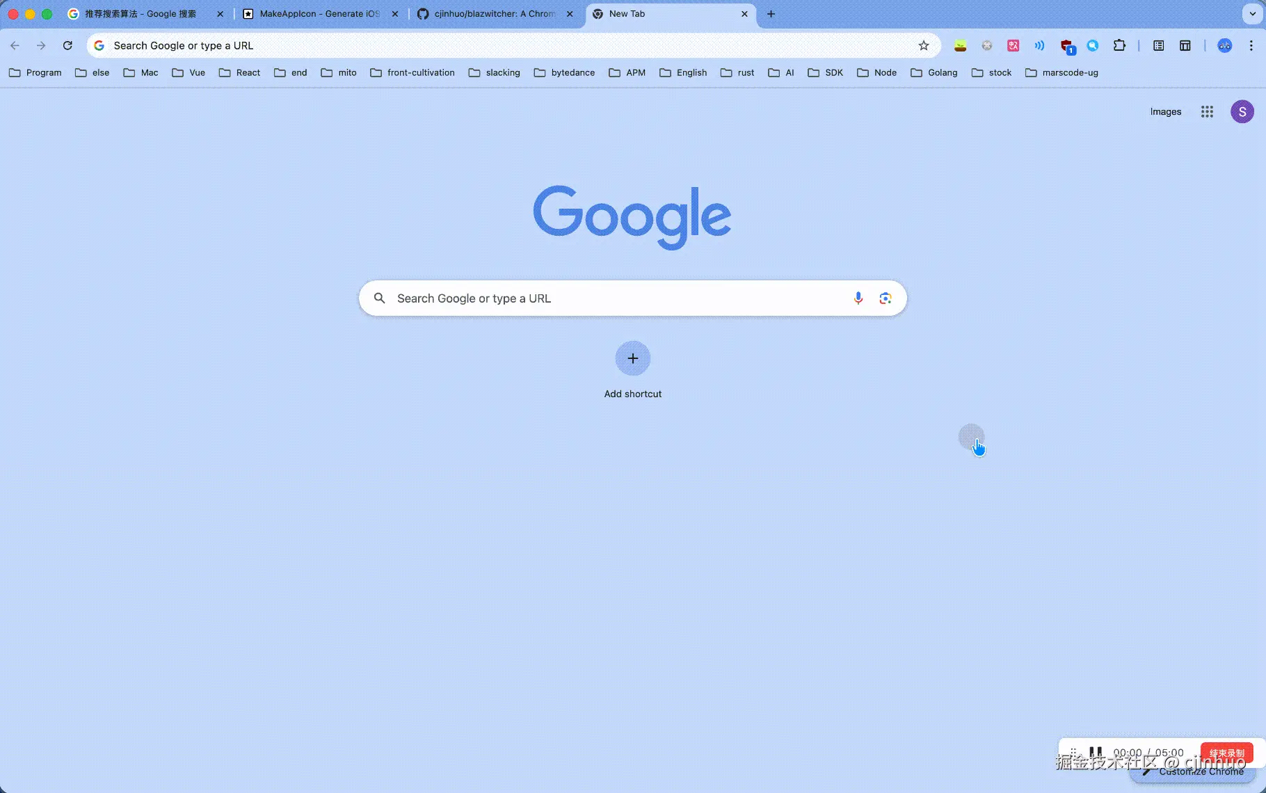Expand the AI bookmarks folder
This screenshot has height=793, width=1266.
(781, 73)
